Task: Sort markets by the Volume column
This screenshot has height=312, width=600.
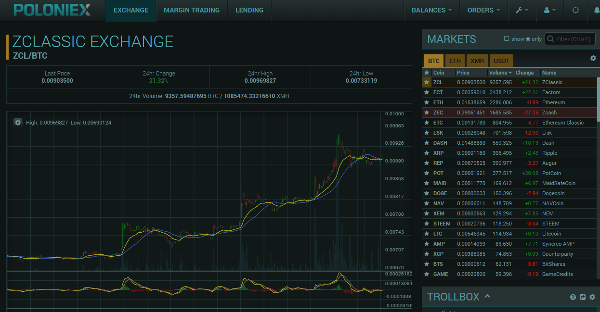Action: point(500,73)
